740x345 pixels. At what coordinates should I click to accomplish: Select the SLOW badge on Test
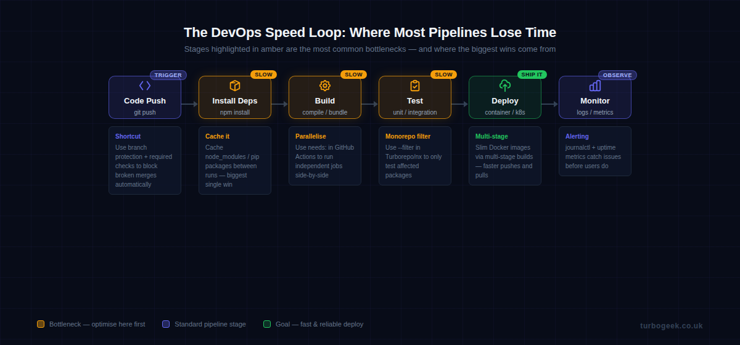[x=443, y=75]
